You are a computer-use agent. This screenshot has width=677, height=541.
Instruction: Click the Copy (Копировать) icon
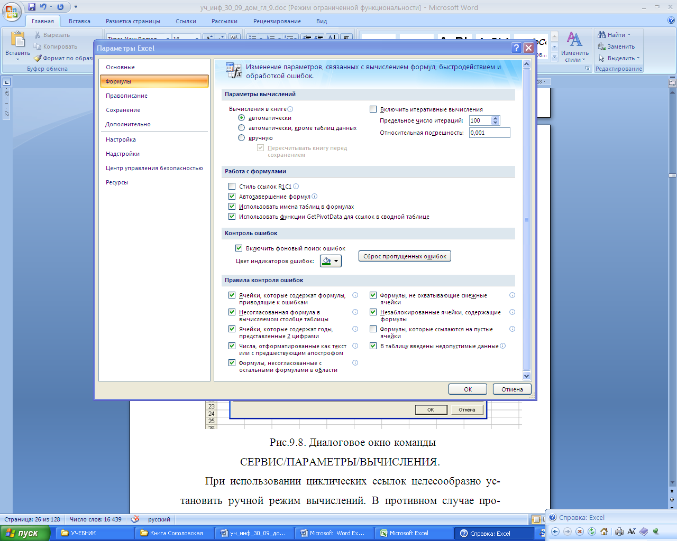38,46
